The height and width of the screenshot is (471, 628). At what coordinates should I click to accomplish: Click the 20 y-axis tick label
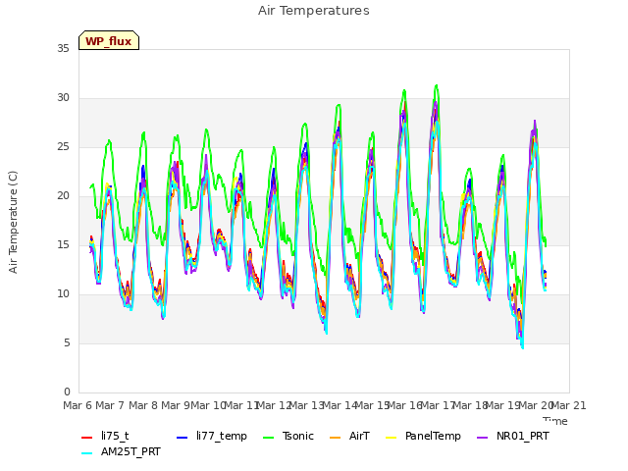point(63,195)
